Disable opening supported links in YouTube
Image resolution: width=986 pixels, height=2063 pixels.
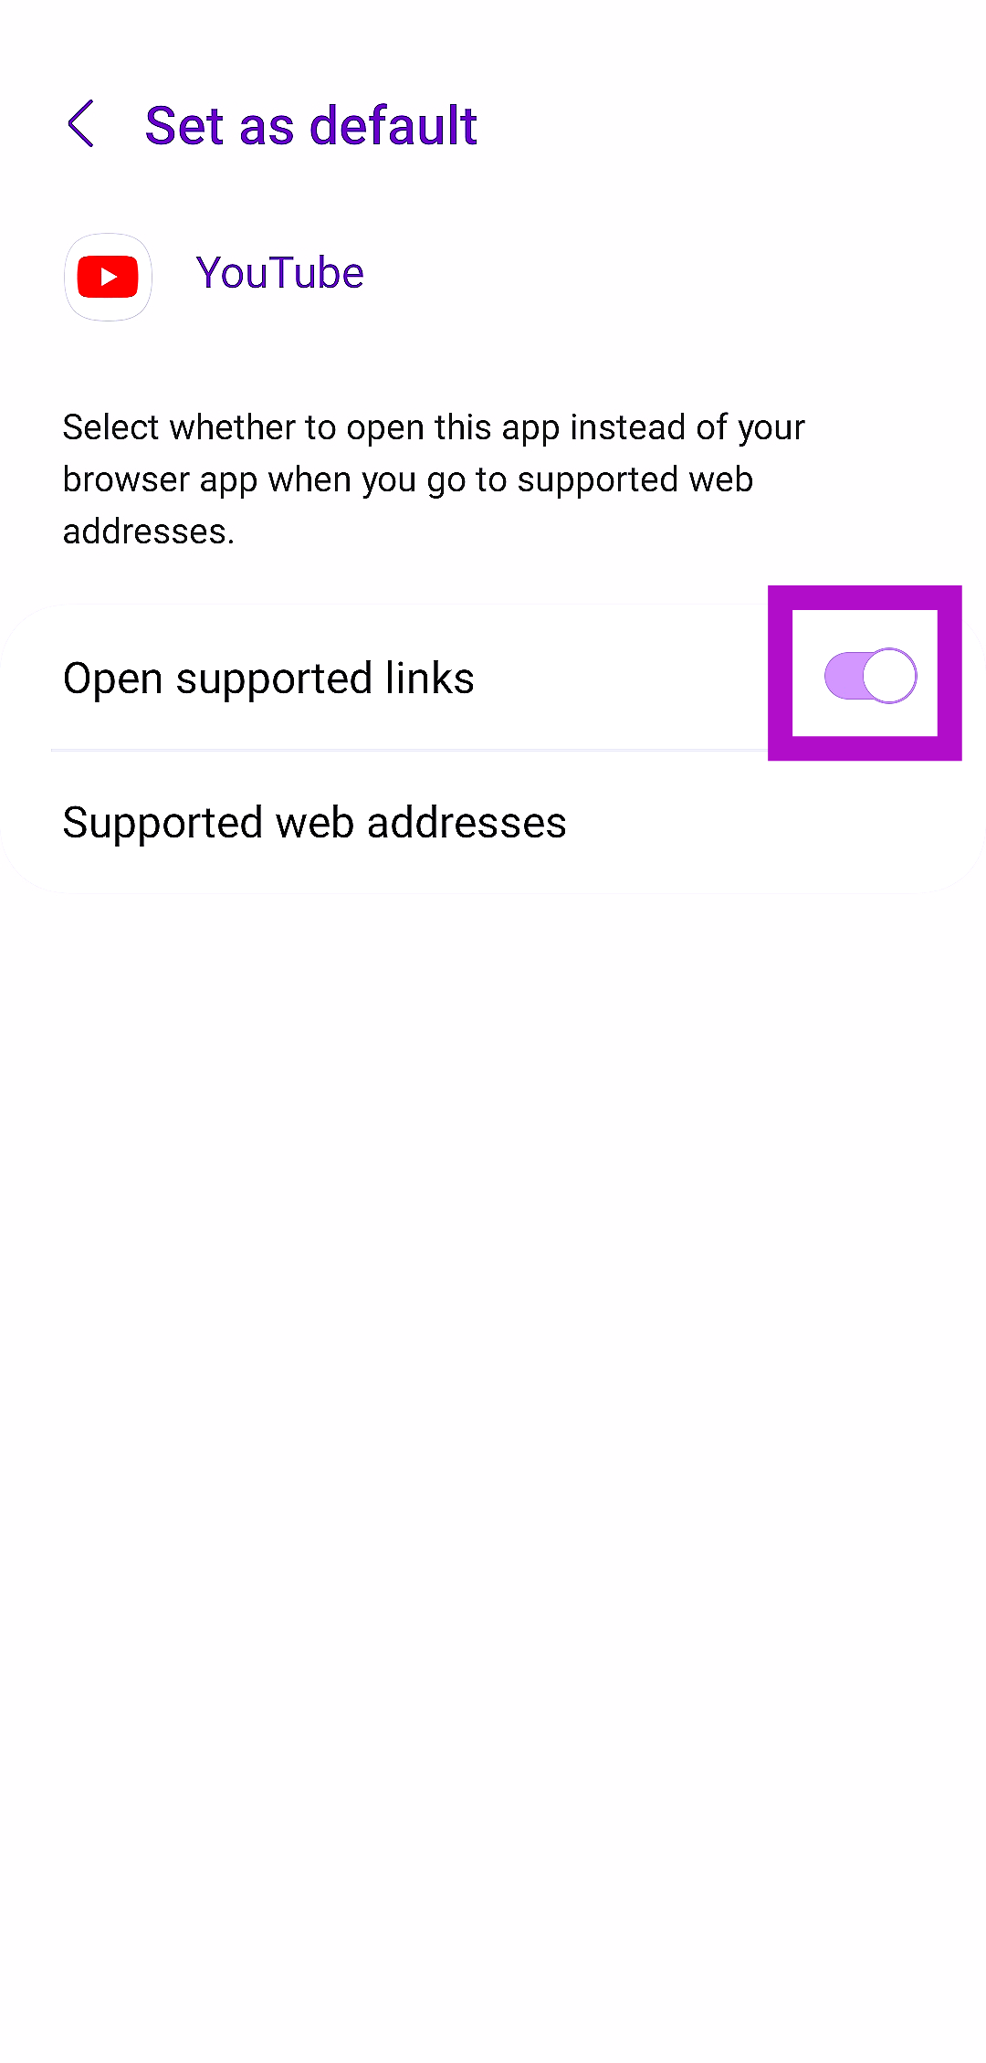pyautogui.click(x=870, y=677)
